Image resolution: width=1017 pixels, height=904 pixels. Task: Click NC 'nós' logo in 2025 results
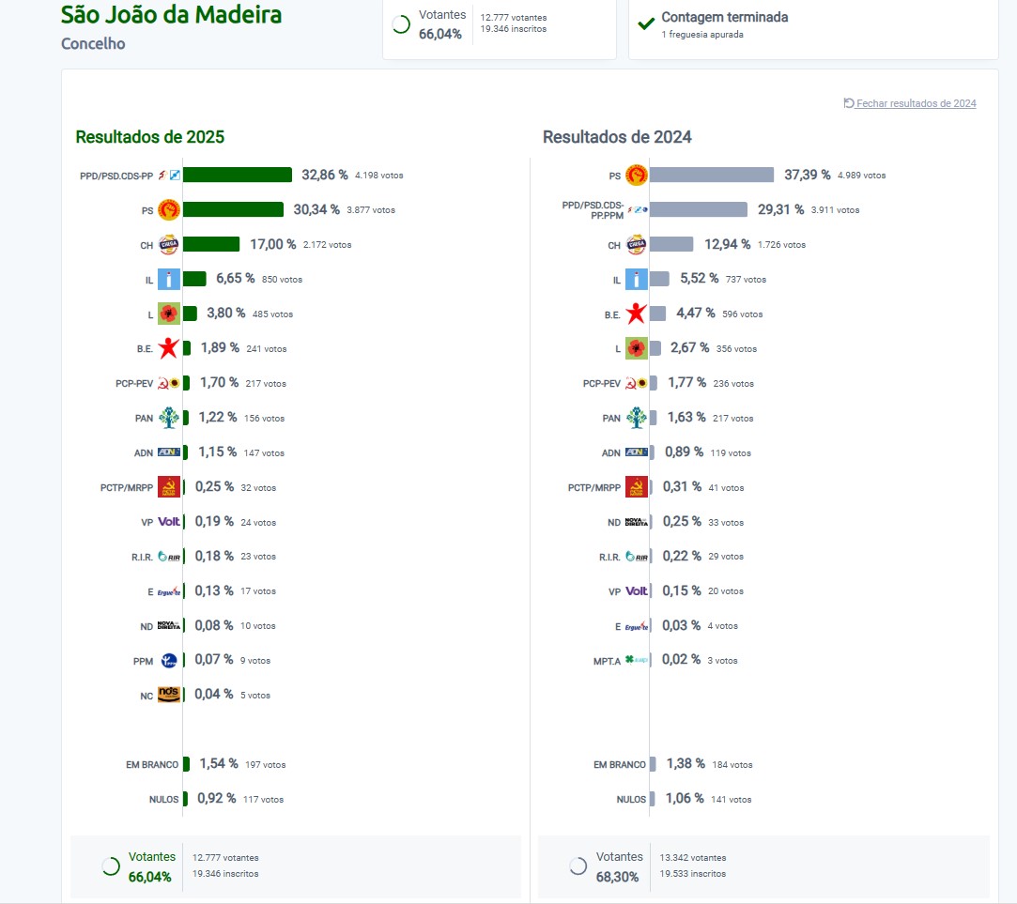pyautogui.click(x=169, y=695)
